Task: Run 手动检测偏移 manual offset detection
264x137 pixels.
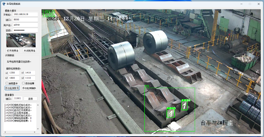Action: click(x=29, y=88)
